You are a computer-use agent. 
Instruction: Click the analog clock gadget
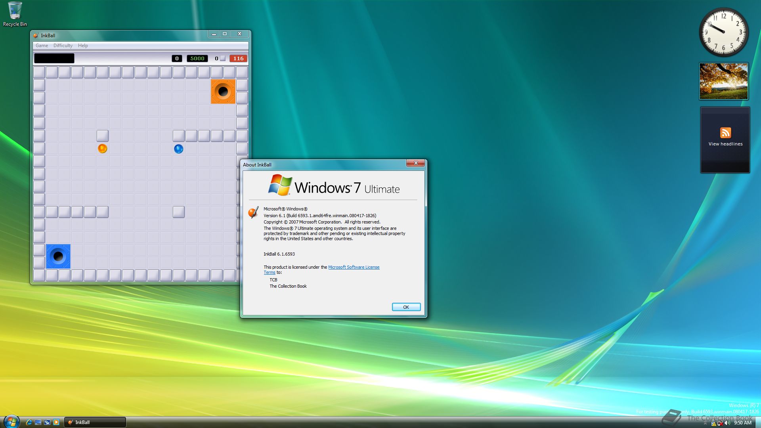click(724, 32)
